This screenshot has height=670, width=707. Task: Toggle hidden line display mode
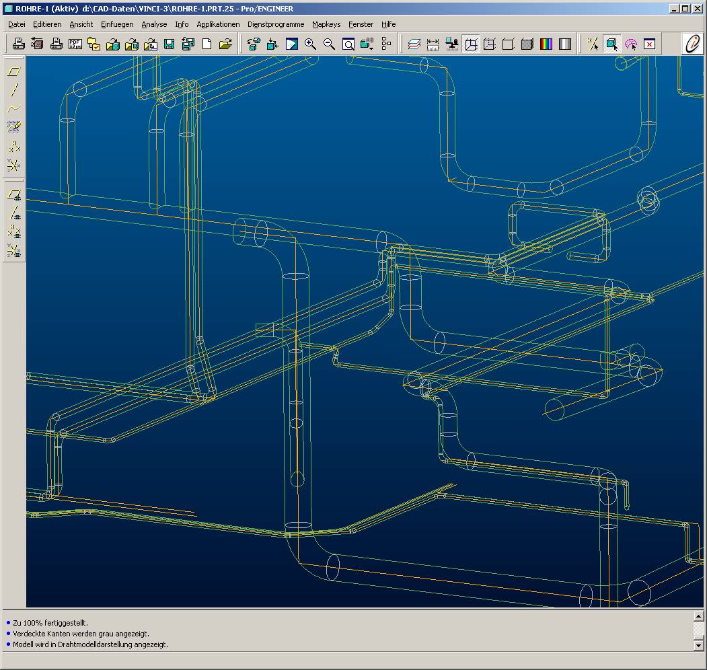(x=490, y=44)
